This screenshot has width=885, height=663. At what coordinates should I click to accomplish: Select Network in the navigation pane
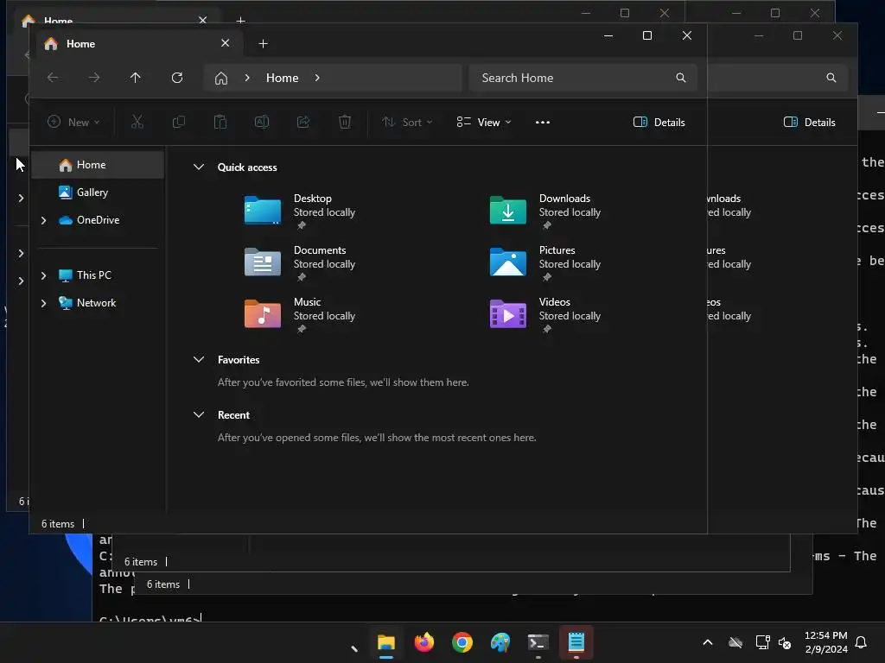[98, 303]
